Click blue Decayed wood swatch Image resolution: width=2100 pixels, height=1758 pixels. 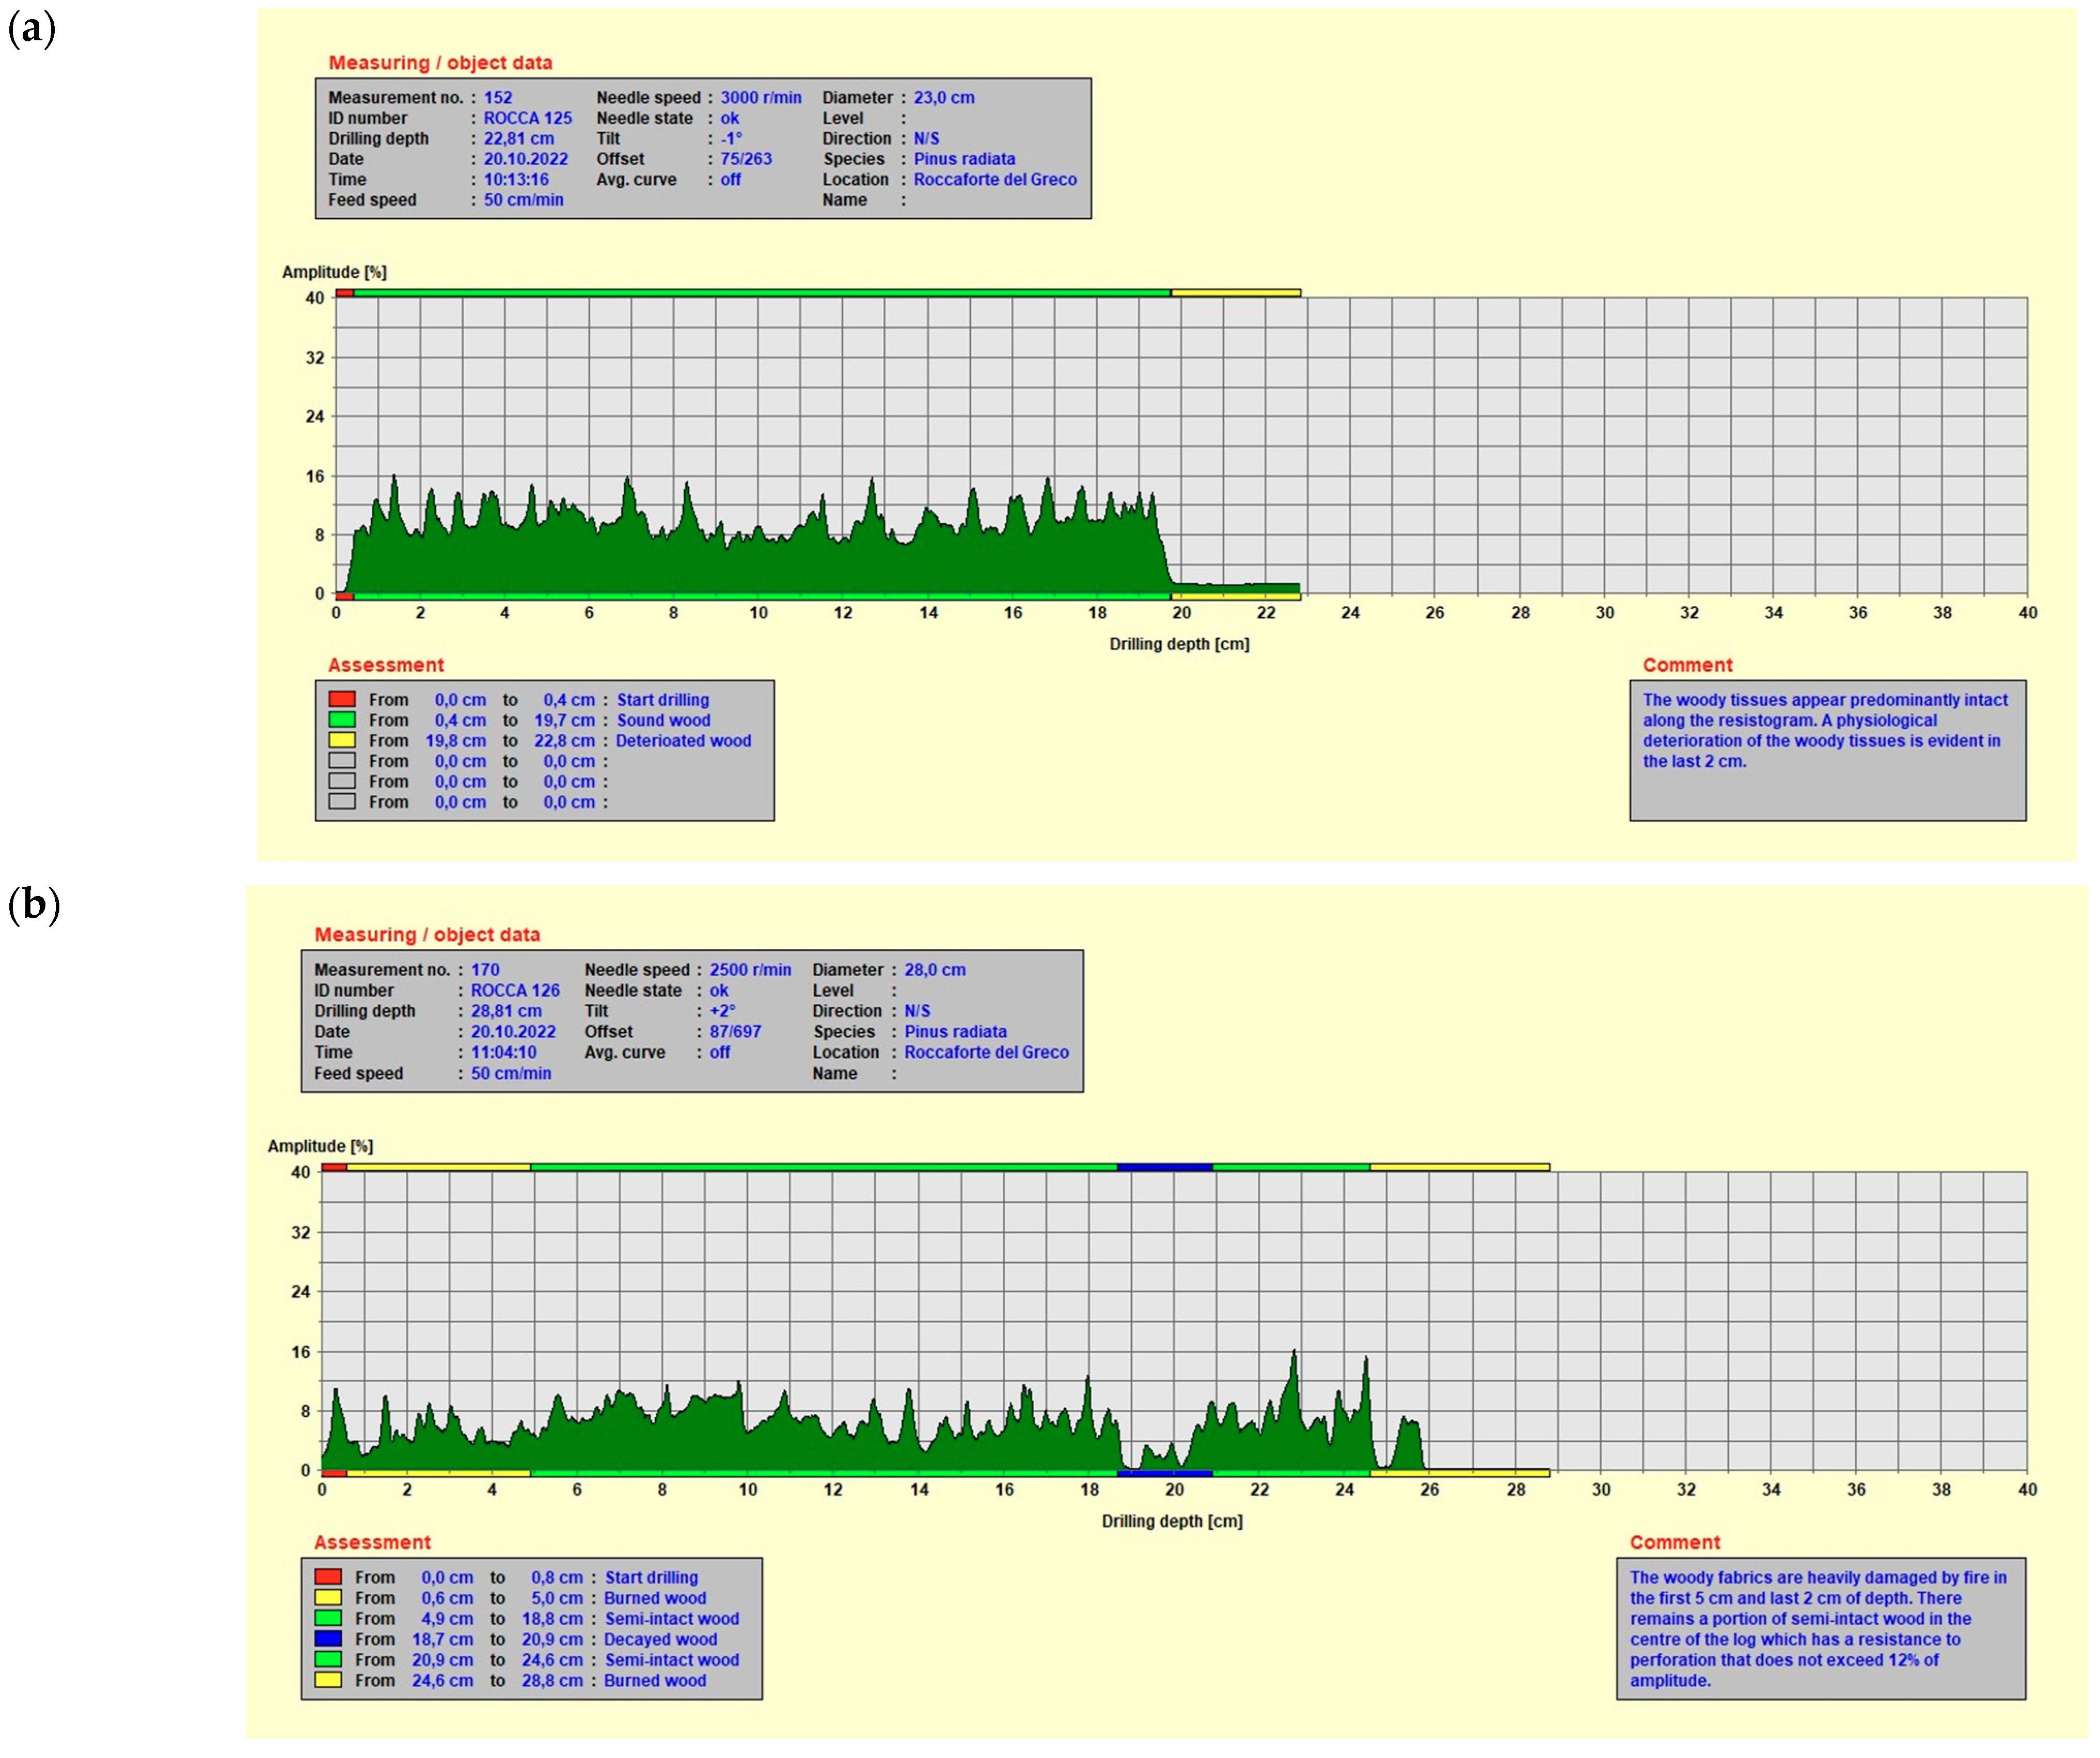[x=328, y=1638]
